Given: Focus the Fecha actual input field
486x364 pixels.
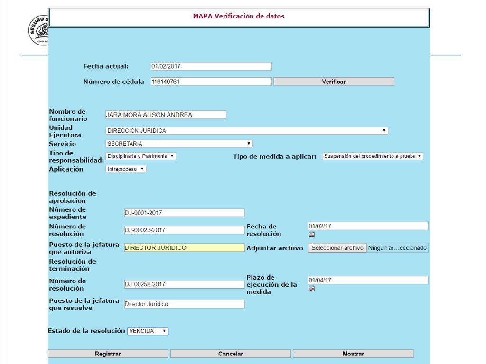Looking at the screenshot, I should pyautogui.click(x=211, y=66).
